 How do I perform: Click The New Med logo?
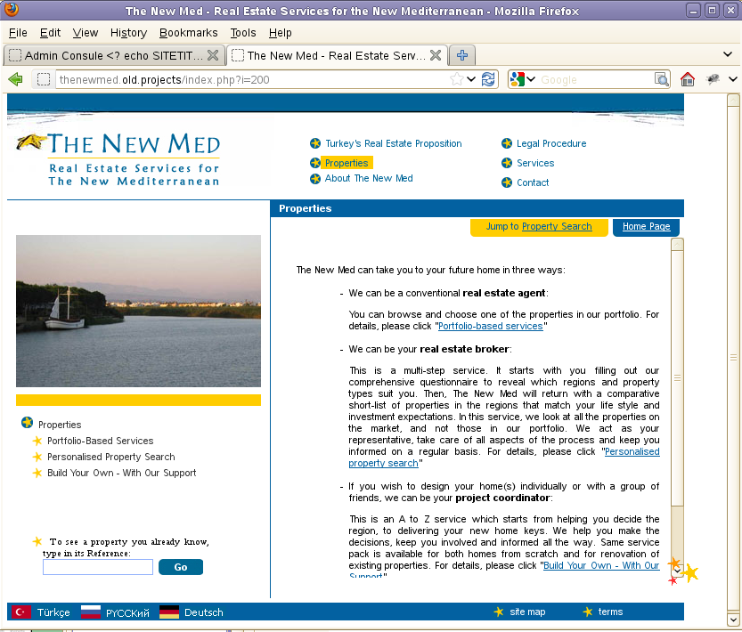pyautogui.click(x=118, y=159)
